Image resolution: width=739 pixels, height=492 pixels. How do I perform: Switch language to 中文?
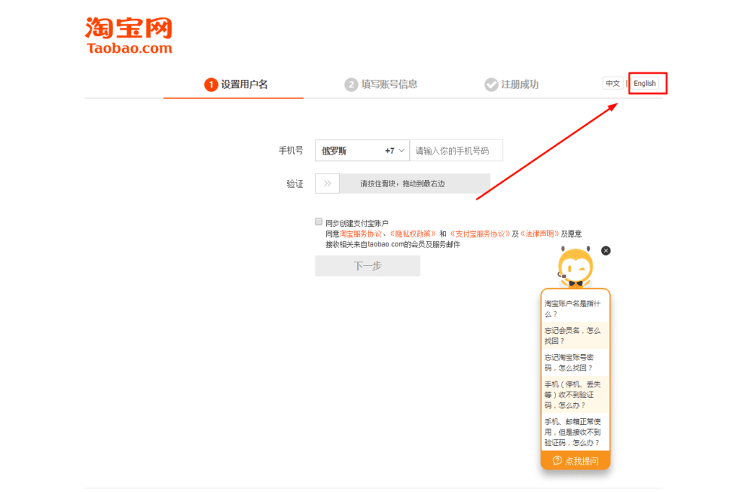pyautogui.click(x=613, y=83)
